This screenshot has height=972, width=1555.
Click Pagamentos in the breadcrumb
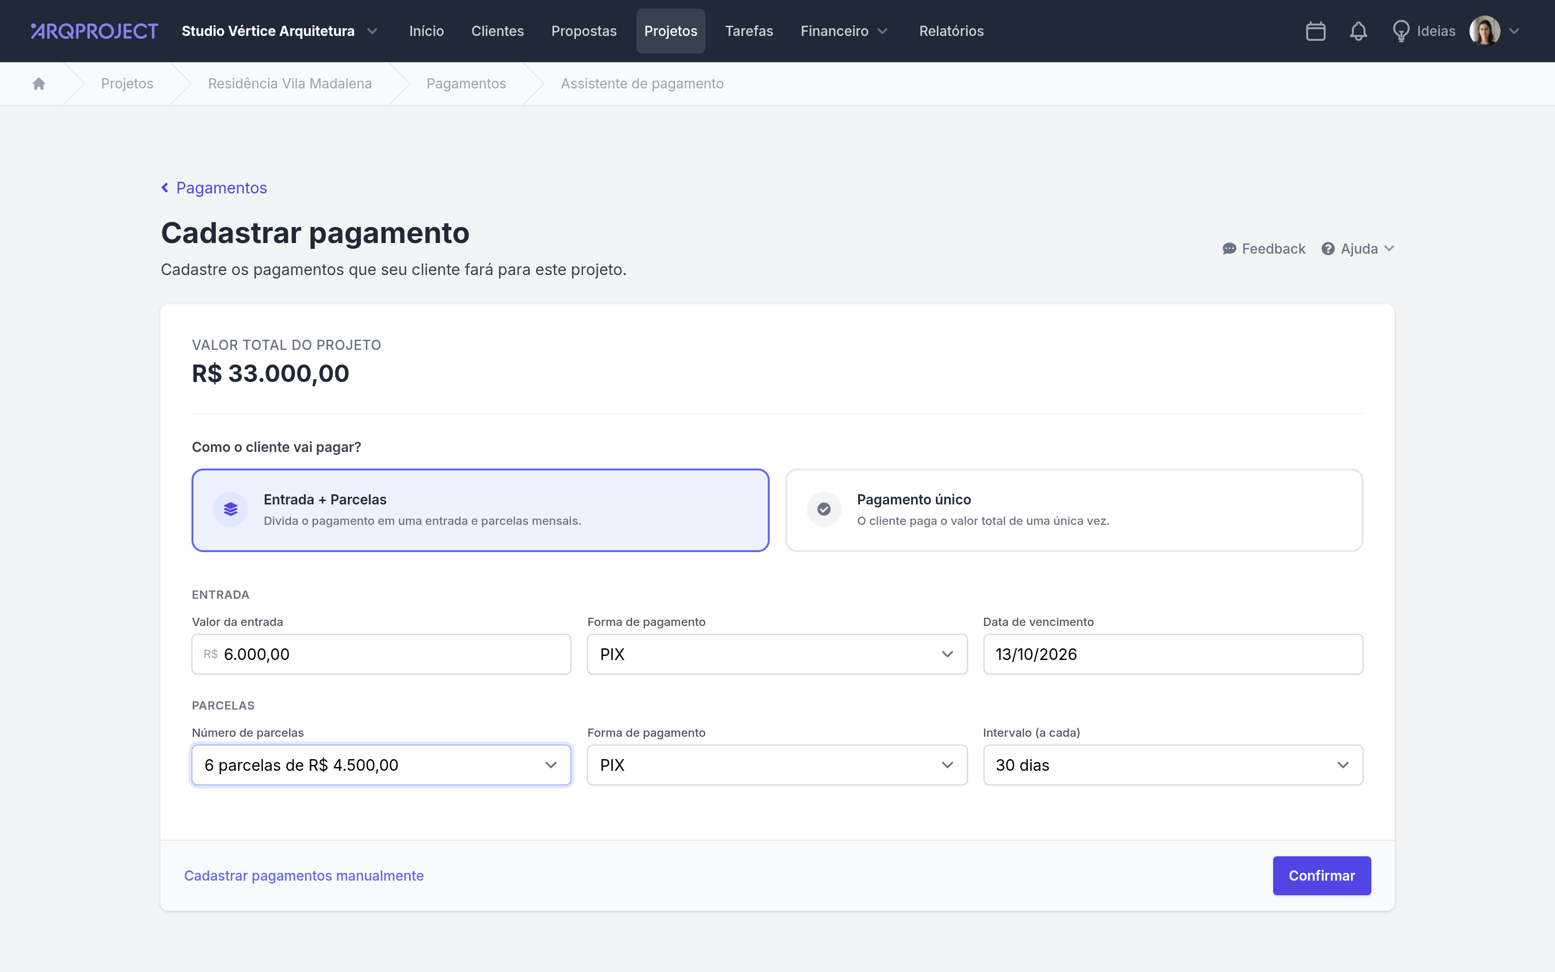click(x=466, y=84)
